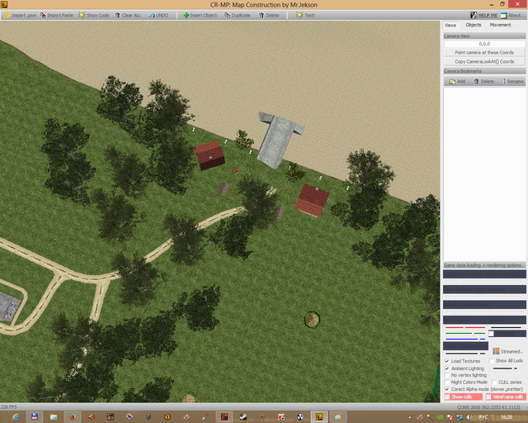
Task: Rename the selected camera bookmark
Action: coord(511,81)
